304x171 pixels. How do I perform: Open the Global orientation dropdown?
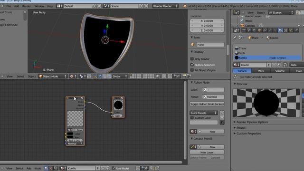pos(119,76)
